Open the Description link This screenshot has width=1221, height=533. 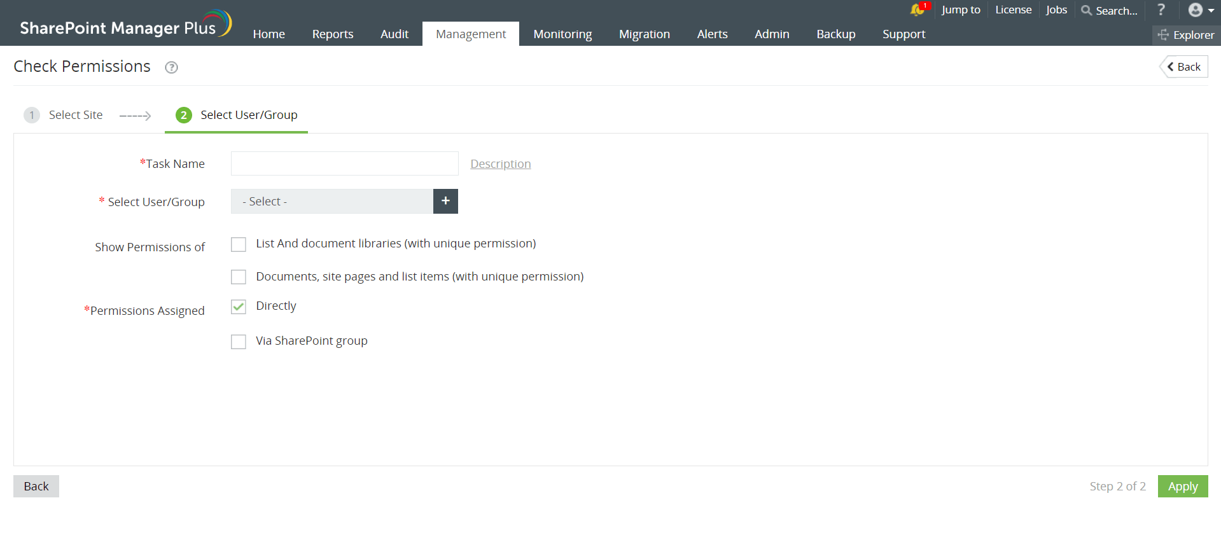click(x=501, y=164)
